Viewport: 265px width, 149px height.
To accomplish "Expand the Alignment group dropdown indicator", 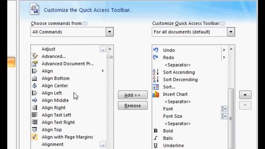I will coord(103,144).
